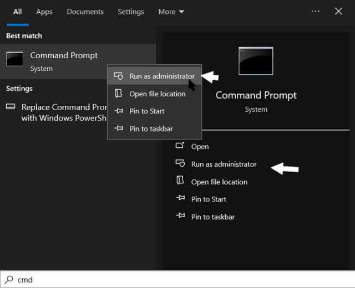Click Pin to taskbar in right details pane
This screenshot has width=355, height=288.
pos(213,217)
